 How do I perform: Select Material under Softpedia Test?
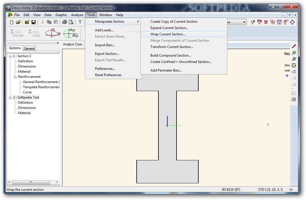[24, 113]
